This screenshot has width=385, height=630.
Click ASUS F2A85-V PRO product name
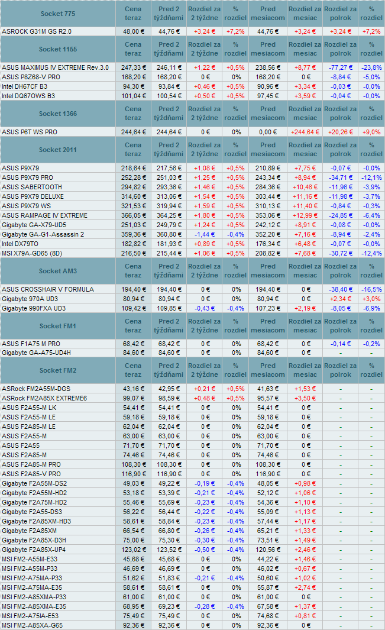tap(31, 474)
